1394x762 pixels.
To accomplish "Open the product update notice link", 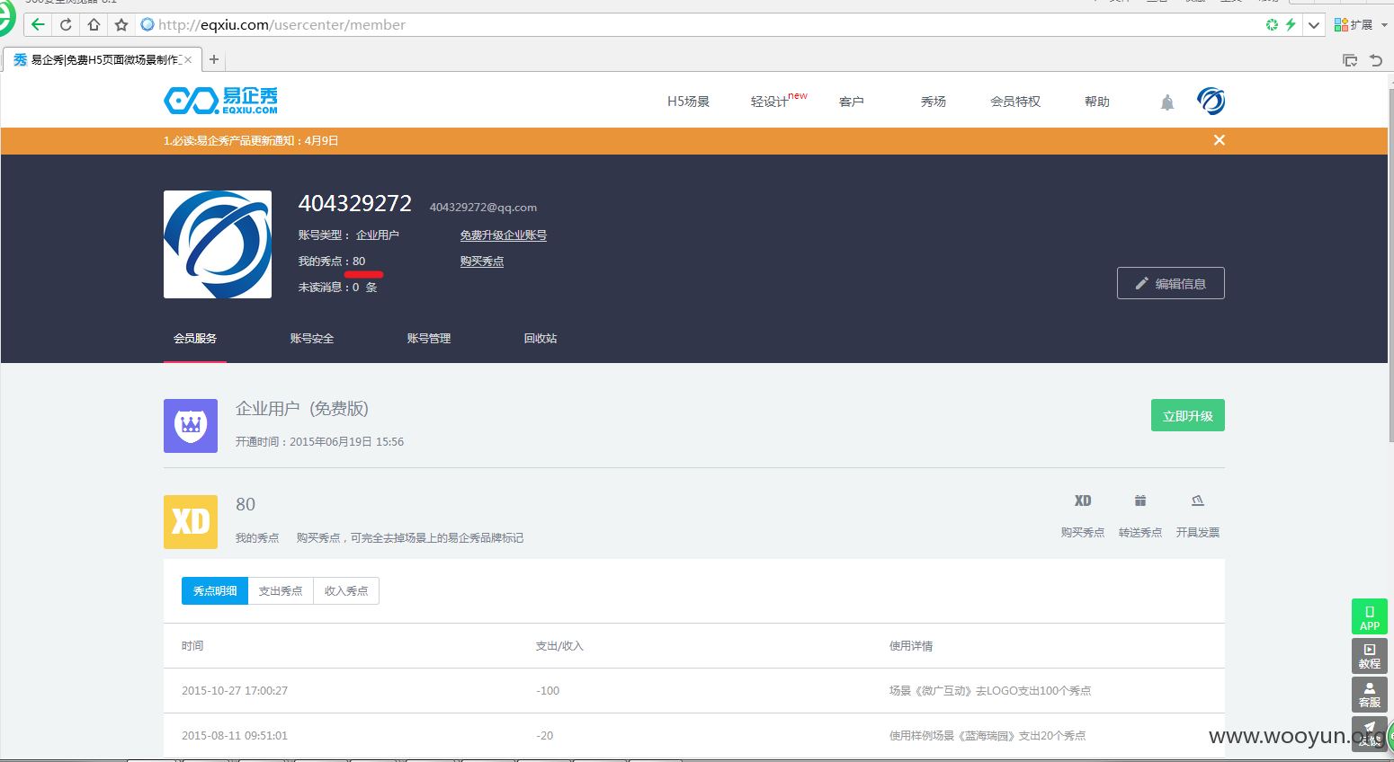I will 251,140.
